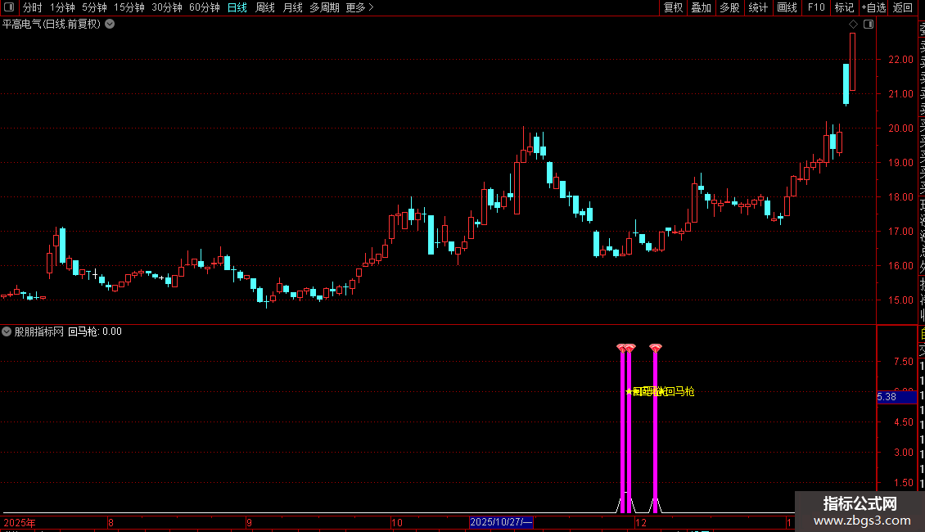Select the 15分钟 period
This screenshot has width=925, height=532.
129,7
